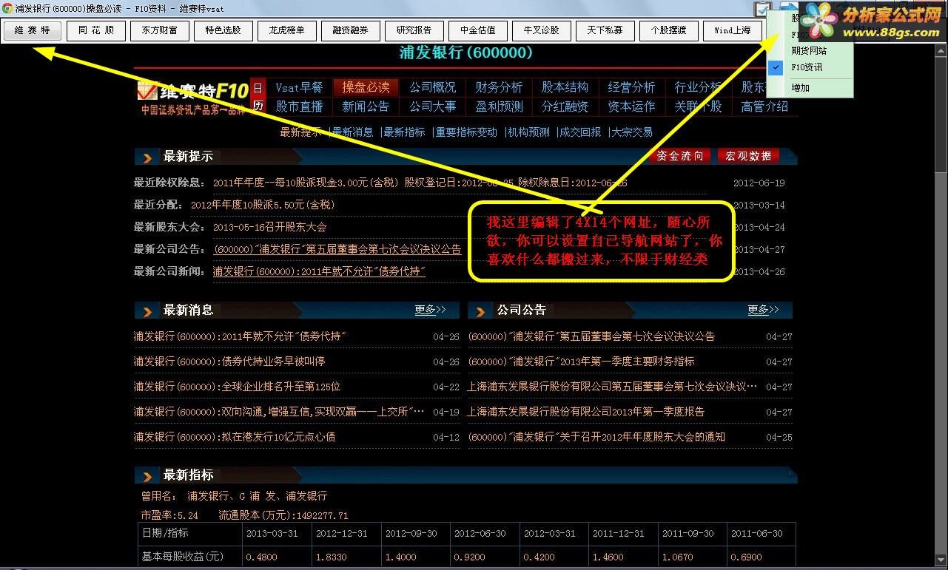Click the 特色选股 button
Image resolution: width=948 pixels, height=570 pixels.
point(223,30)
